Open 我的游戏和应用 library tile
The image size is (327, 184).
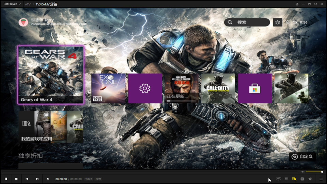click(51, 127)
